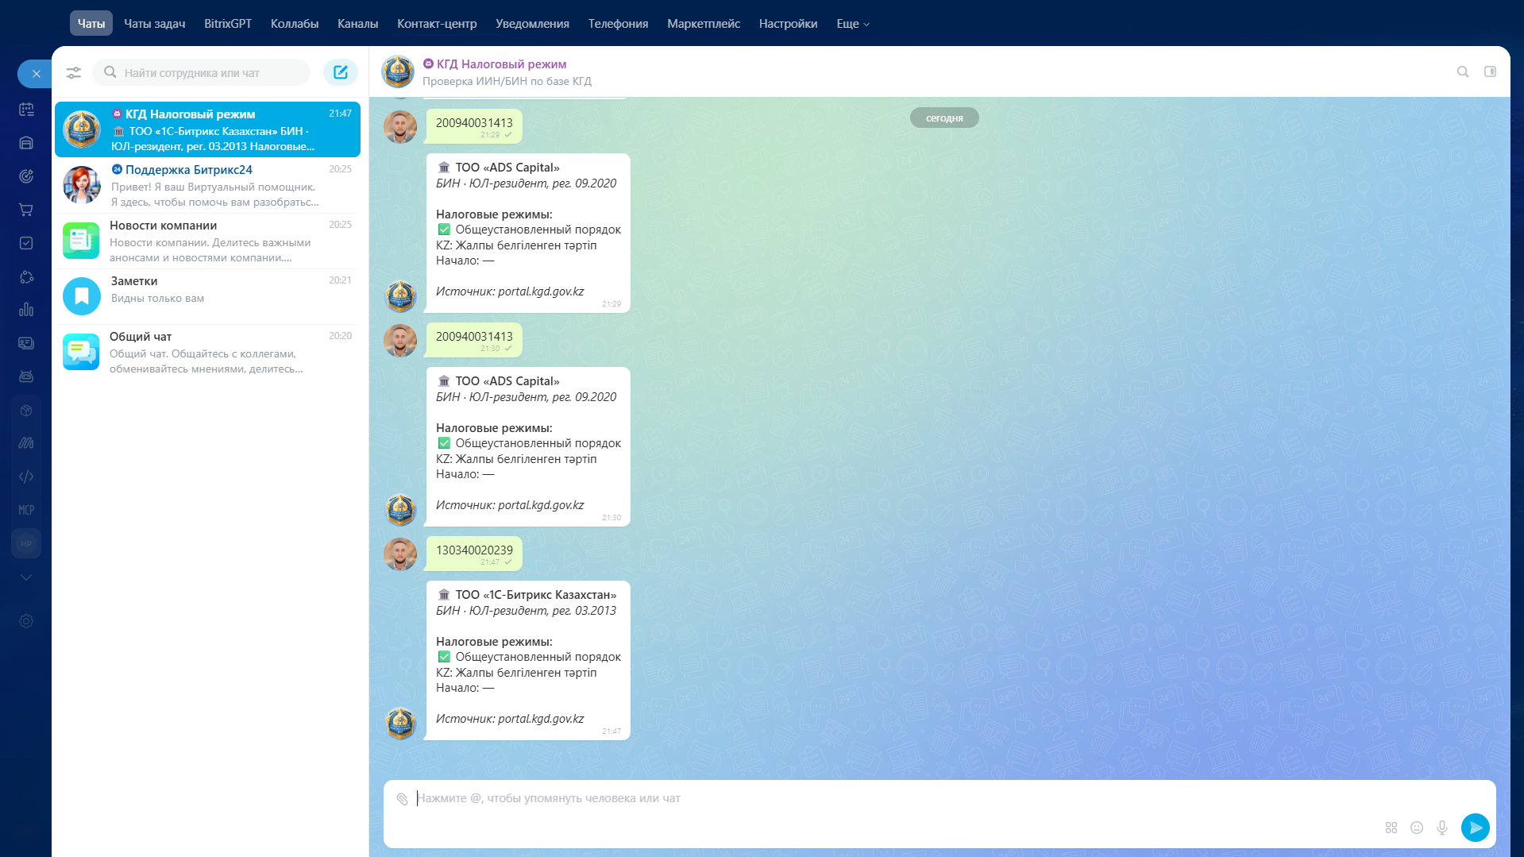Click the sent message 200940031413 at 21:30
Screen dimensions: 1524x857
coord(474,340)
